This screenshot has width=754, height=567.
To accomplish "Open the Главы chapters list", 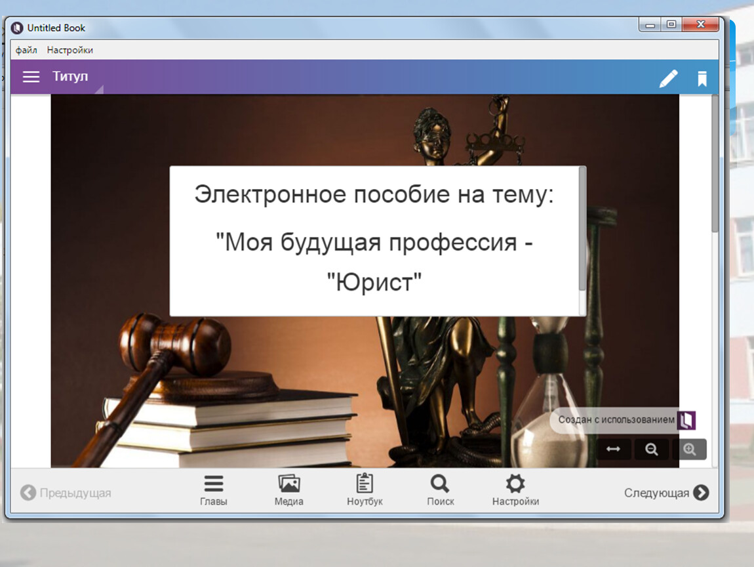I will coord(214,490).
